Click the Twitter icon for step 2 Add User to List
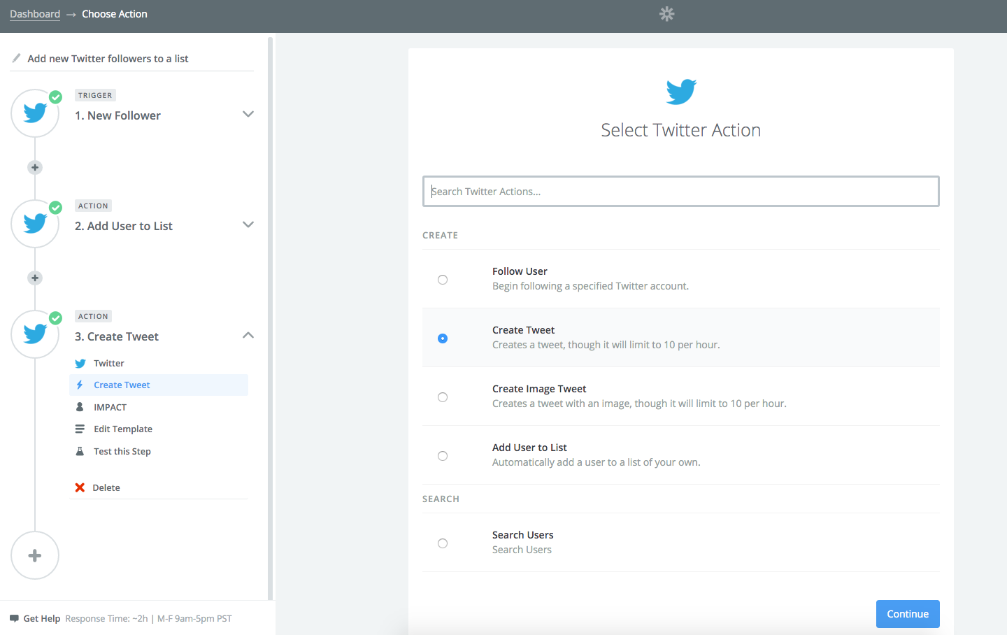 coord(35,223)
